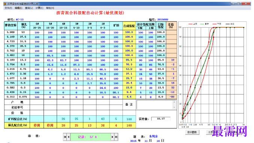The height and width of the screenshot is (143, 254).
Task: Select the 合成级配 column header
Action: (129, 26)
